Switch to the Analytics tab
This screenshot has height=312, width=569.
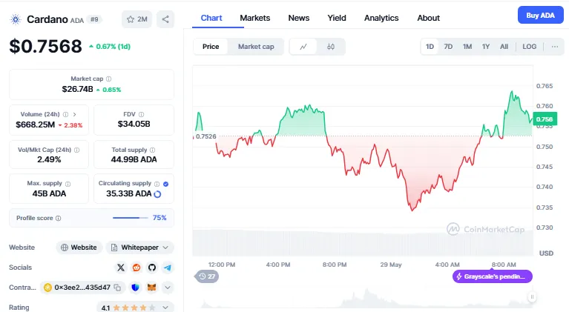pos(381,18)
